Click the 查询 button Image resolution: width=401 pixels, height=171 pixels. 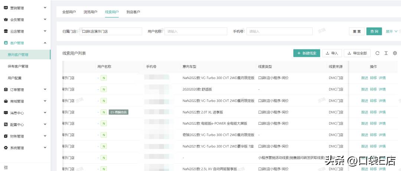tap(374, 31)
